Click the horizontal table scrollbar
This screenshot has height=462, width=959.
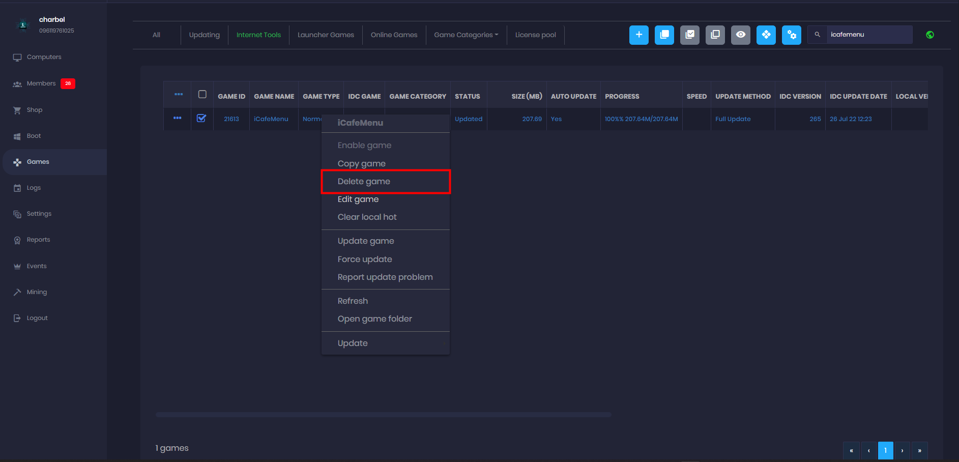tap(384, 415)
